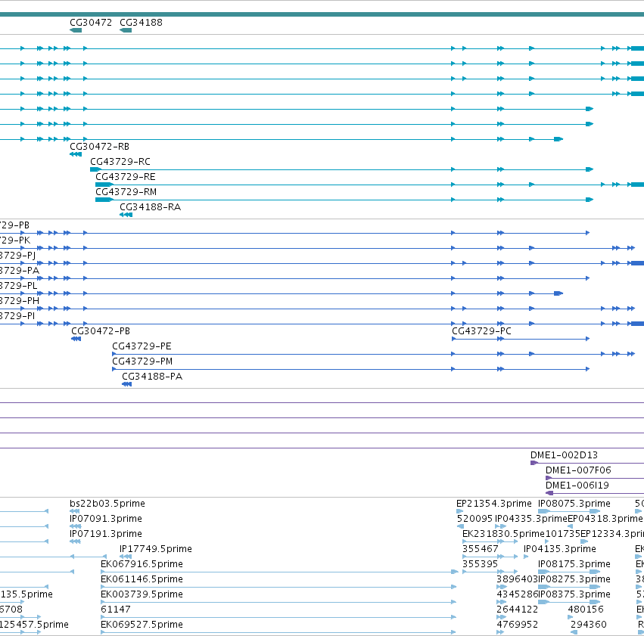Select the feature labeled 61147
The height and width of the screenshot is (636, 644).
116,610
